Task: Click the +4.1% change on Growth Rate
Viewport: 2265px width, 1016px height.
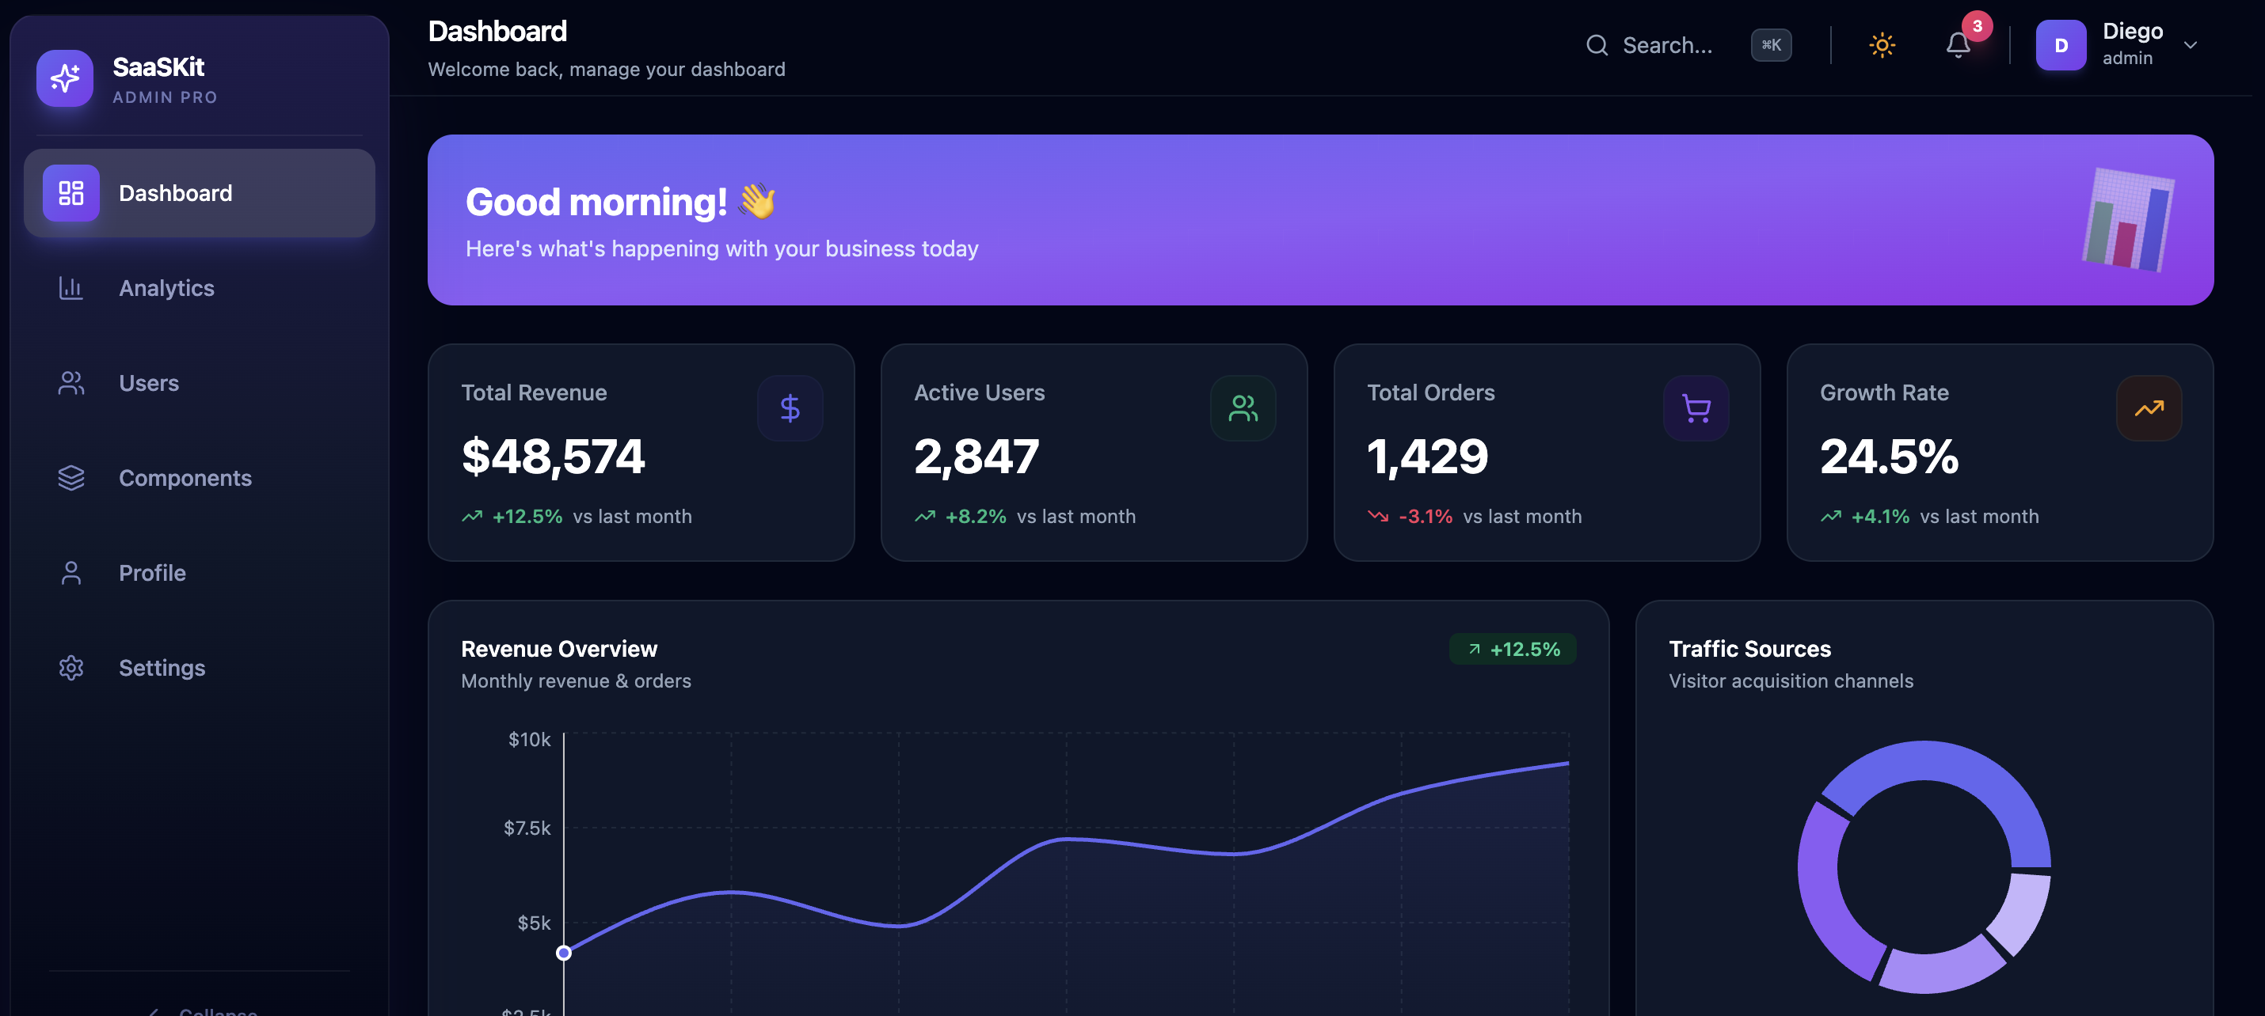Action: pos(1880,517)
